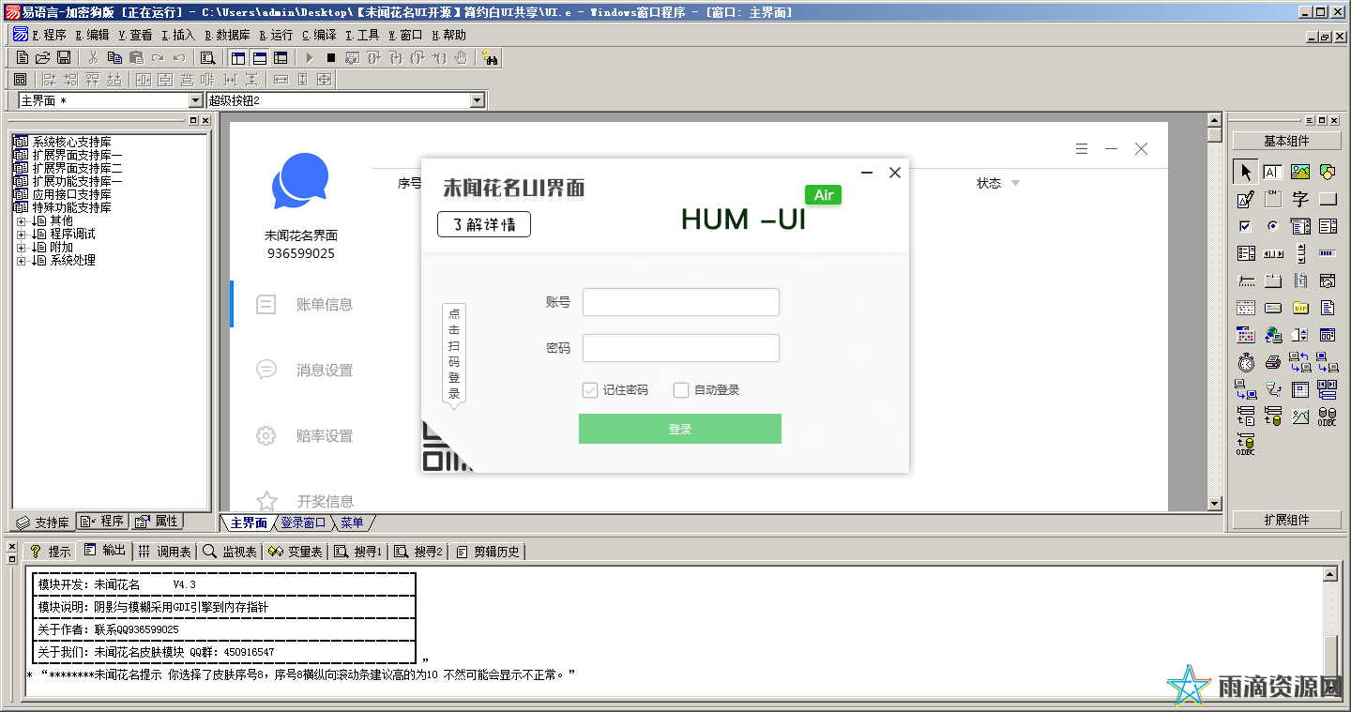Click the Stop black square toolbar icon
This screenshot has height=712, width=1351.
click(331, 57)
